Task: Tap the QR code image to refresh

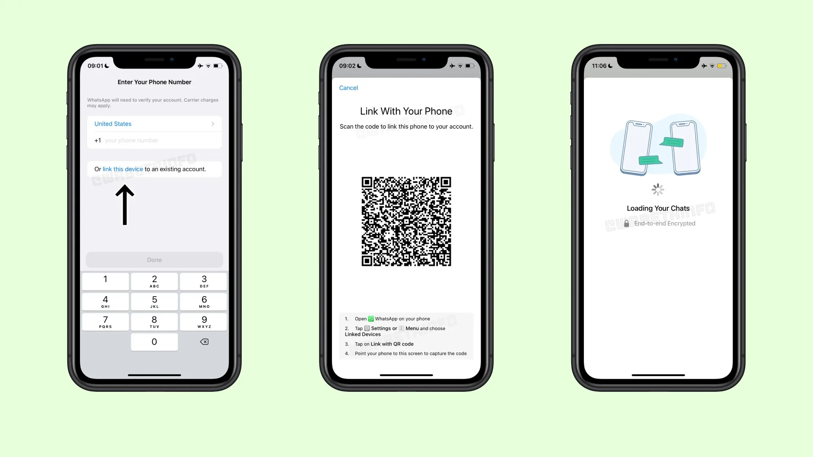Action: 406,221
